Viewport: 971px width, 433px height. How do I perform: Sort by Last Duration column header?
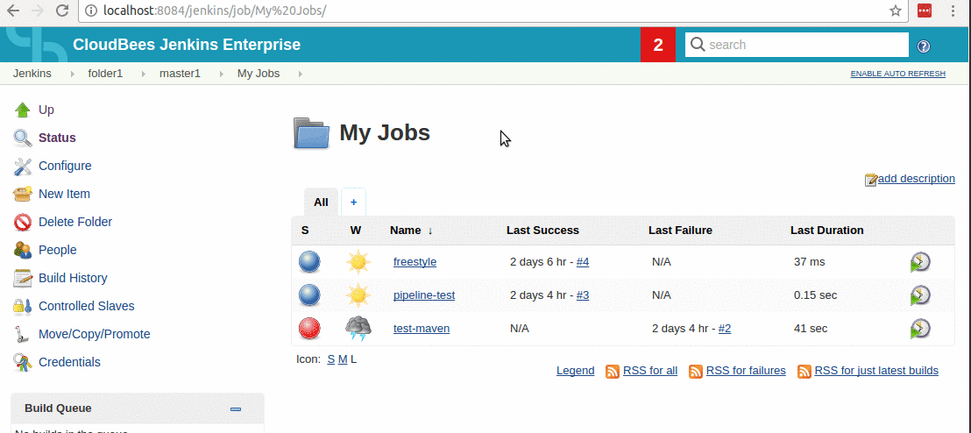(826, 231)
